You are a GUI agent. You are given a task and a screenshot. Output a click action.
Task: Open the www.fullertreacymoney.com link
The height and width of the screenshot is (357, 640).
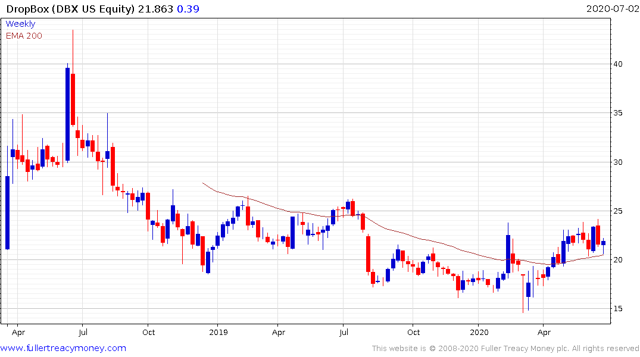[63, 348]
